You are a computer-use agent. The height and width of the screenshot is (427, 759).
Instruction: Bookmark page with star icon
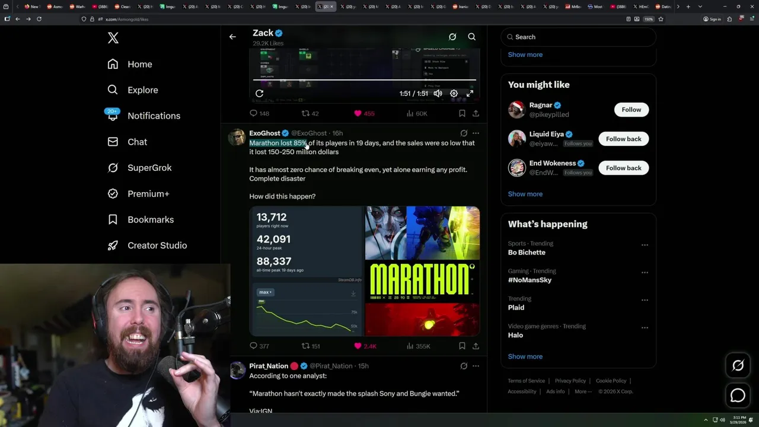(661, 19)
